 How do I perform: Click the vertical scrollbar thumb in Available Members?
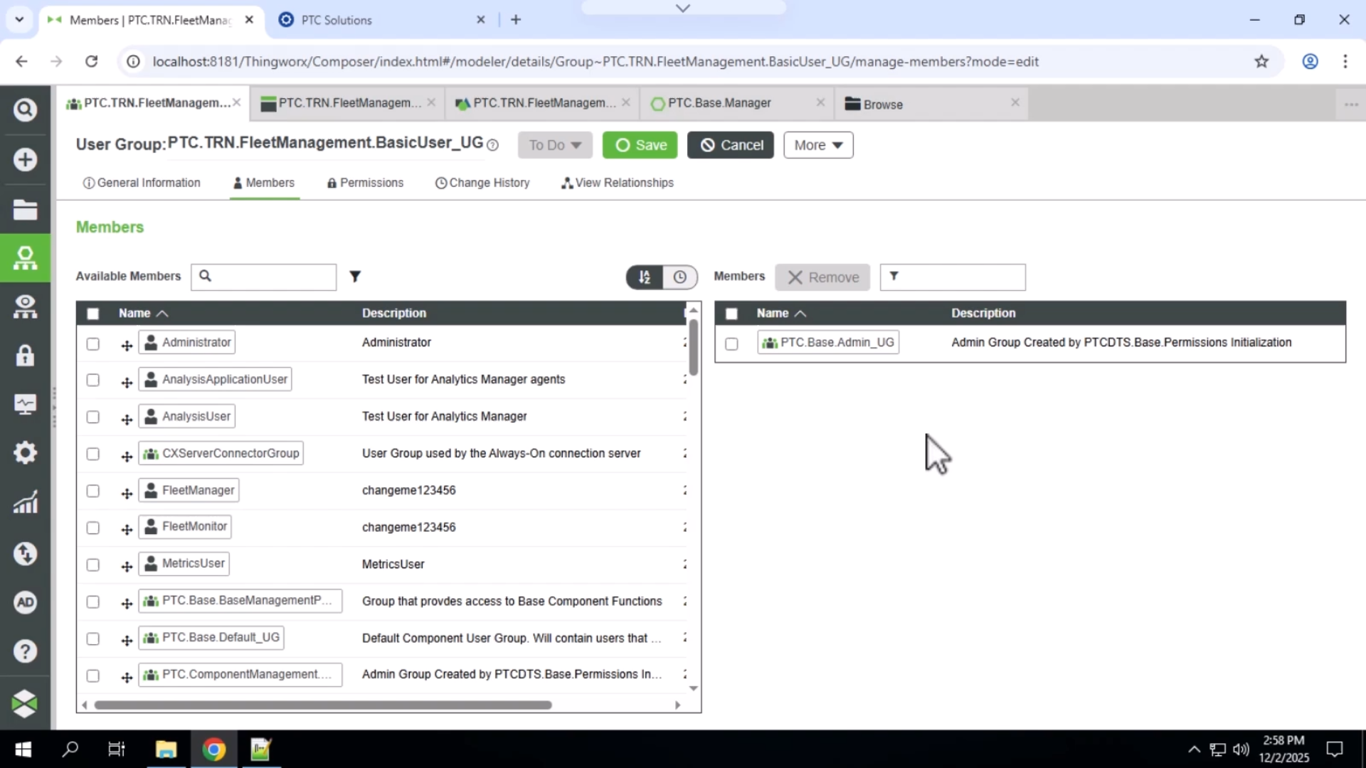694,348
